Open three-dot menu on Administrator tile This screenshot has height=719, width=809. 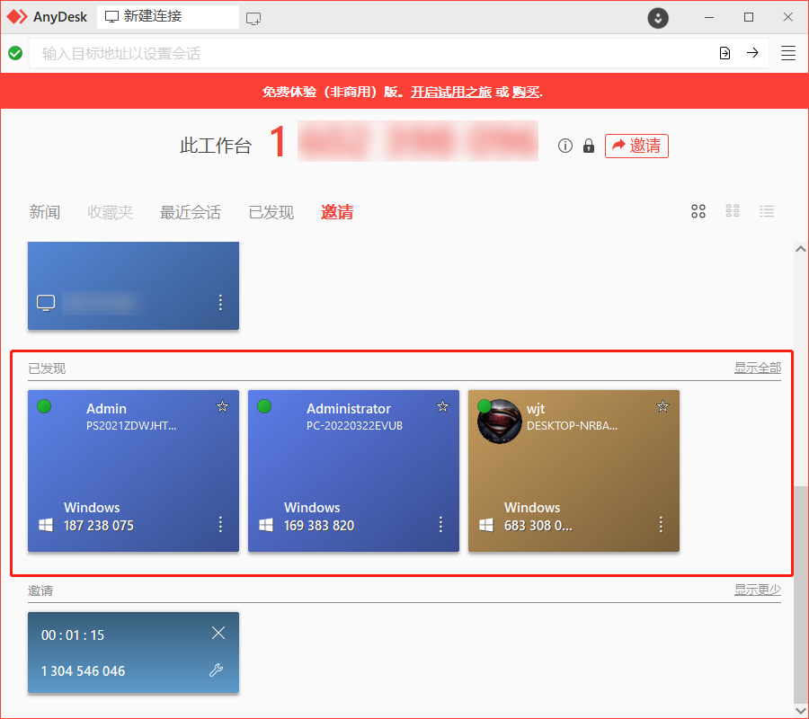tap(440, 524)
